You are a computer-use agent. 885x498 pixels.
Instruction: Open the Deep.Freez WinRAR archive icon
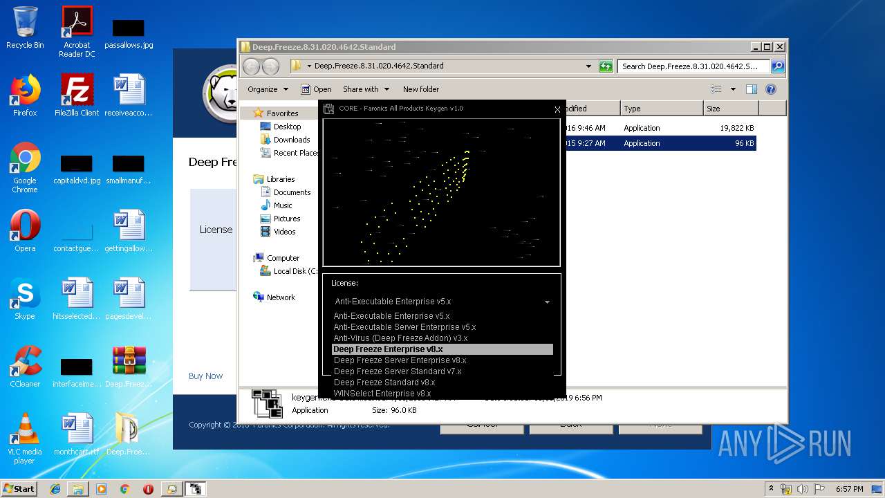pos(129,367)
